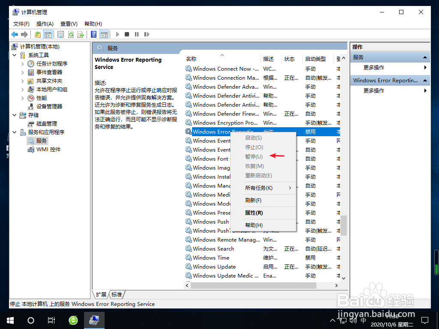The width and height of the screenshot is (439, 329).
Task: Toggle Show/Hide Console Tree toolbar icon
Action: [x=48, y=34]
